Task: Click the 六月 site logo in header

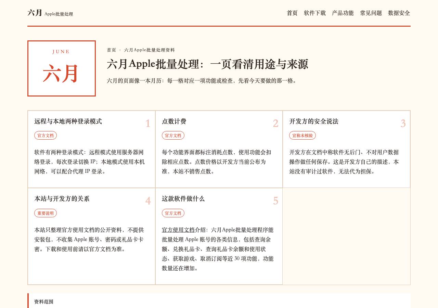Action: [35, 13]
